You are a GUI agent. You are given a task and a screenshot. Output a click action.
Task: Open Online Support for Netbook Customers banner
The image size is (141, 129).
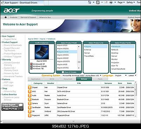(x=12, y=107)
